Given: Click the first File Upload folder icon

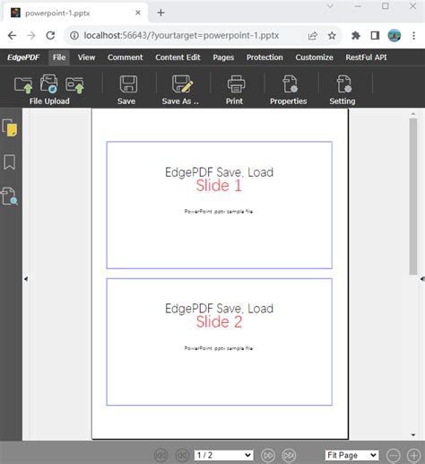Looking at the screenshot, I should pos(23,85).
